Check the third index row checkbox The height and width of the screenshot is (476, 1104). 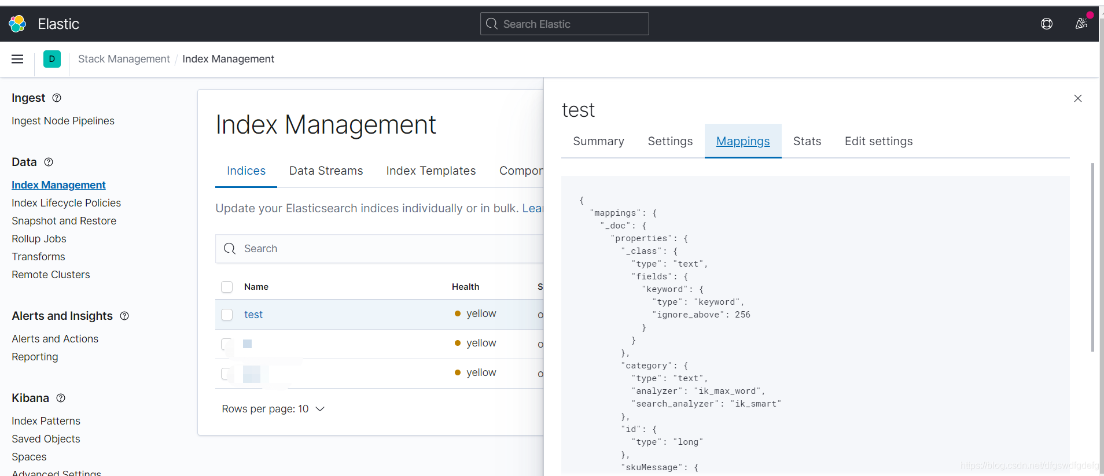[227, 374]
